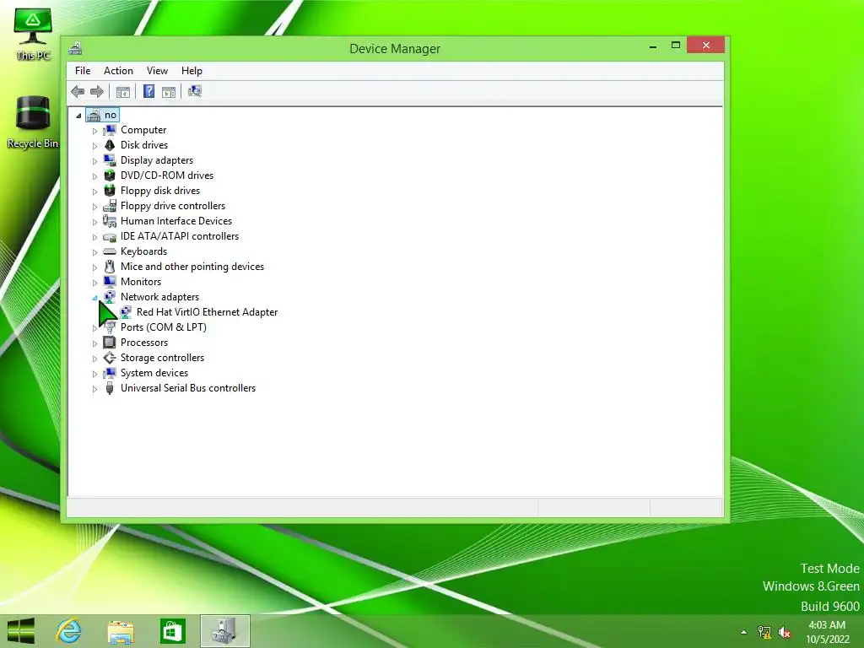The width and height of the screenshot is (864, 648).
Task: Click Device Manager taskbar button
Action: pos(224,631)
